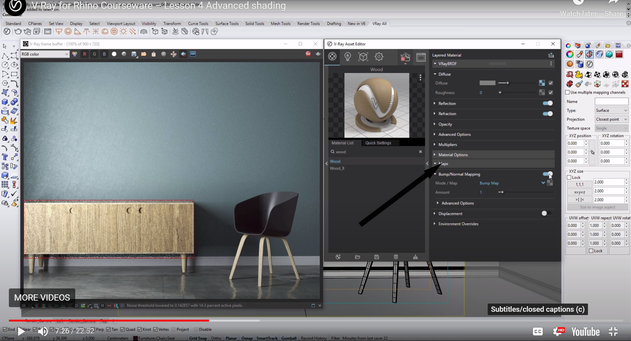Click the red R channel button in frame buffer
This screenshot has width=631, height=341.
click(84, 54)
